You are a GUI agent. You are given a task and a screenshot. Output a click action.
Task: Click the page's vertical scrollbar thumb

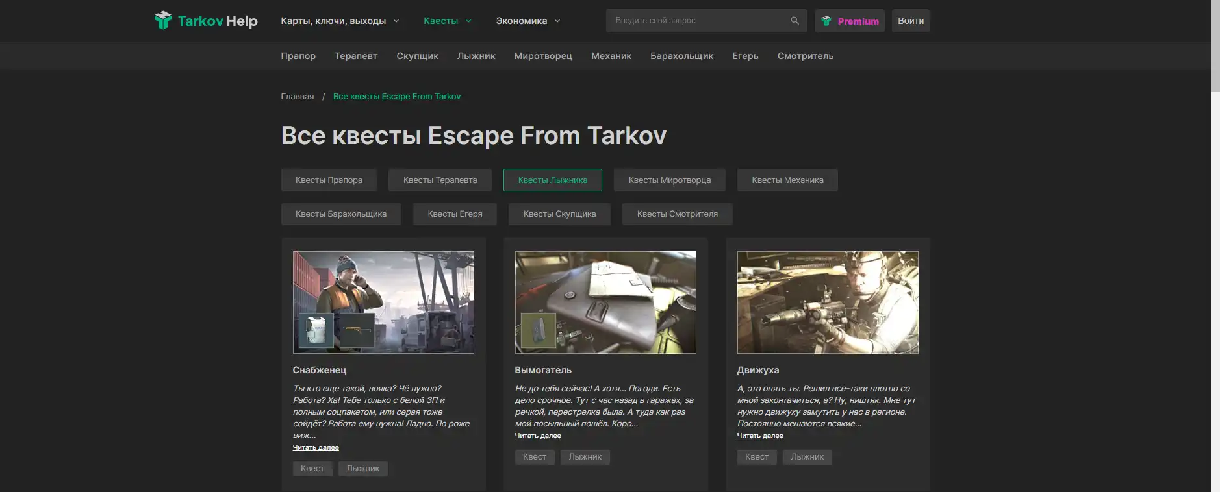[1215, 45]
